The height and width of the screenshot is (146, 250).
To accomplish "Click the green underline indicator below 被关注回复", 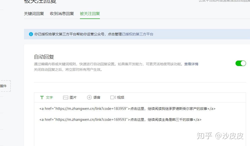I will [90, 18].
